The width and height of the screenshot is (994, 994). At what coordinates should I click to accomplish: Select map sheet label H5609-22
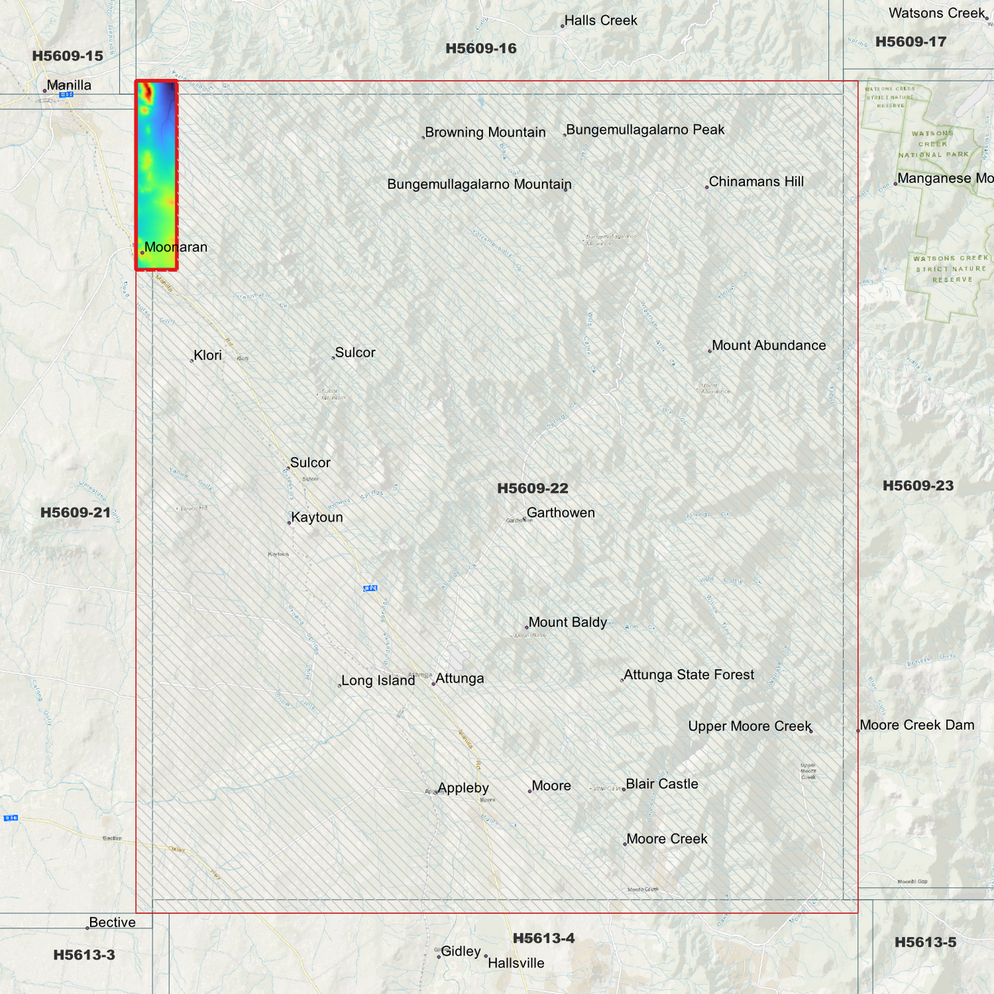click(x=532, y=488)
